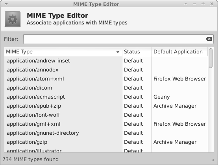Select the application/andrew-inset row
218x165 pixels.
(x=106, y=60)
